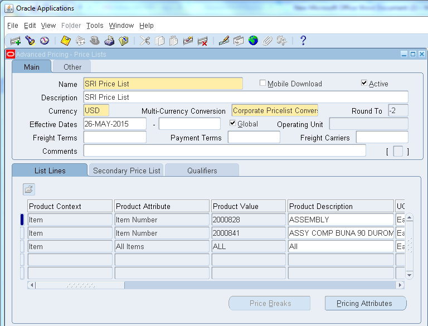428x326 pixels.
Task: Click the empty Effective Dates end field
Action: pos(189,124)
